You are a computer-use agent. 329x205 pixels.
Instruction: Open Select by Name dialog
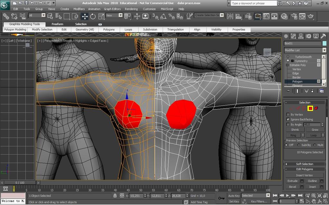(x=58, y=16)
